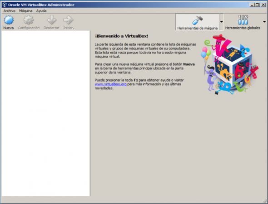
Task: Select Herramientas de máquina hammer button
Action: pos(198,22)
